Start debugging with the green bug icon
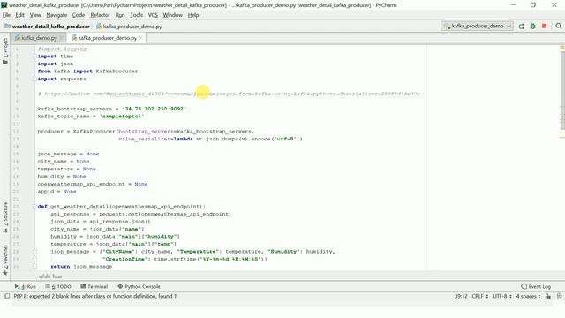Screen dimensions: 565x318 (533, 26)
